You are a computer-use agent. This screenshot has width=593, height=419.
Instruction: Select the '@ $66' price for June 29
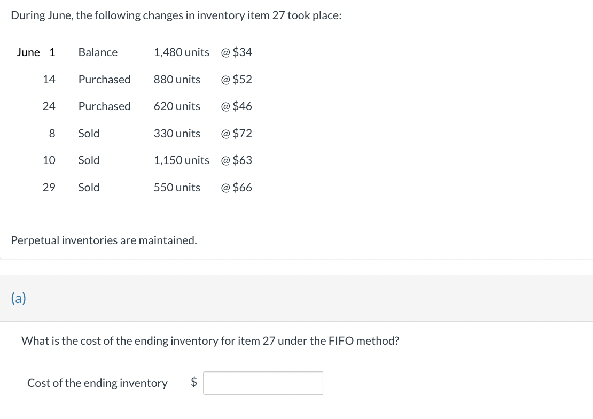coord(236,187)
